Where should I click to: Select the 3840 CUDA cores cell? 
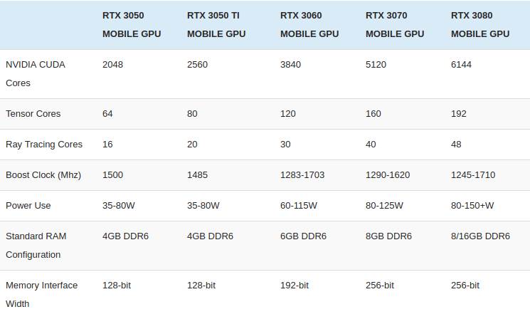pos(291,65)
